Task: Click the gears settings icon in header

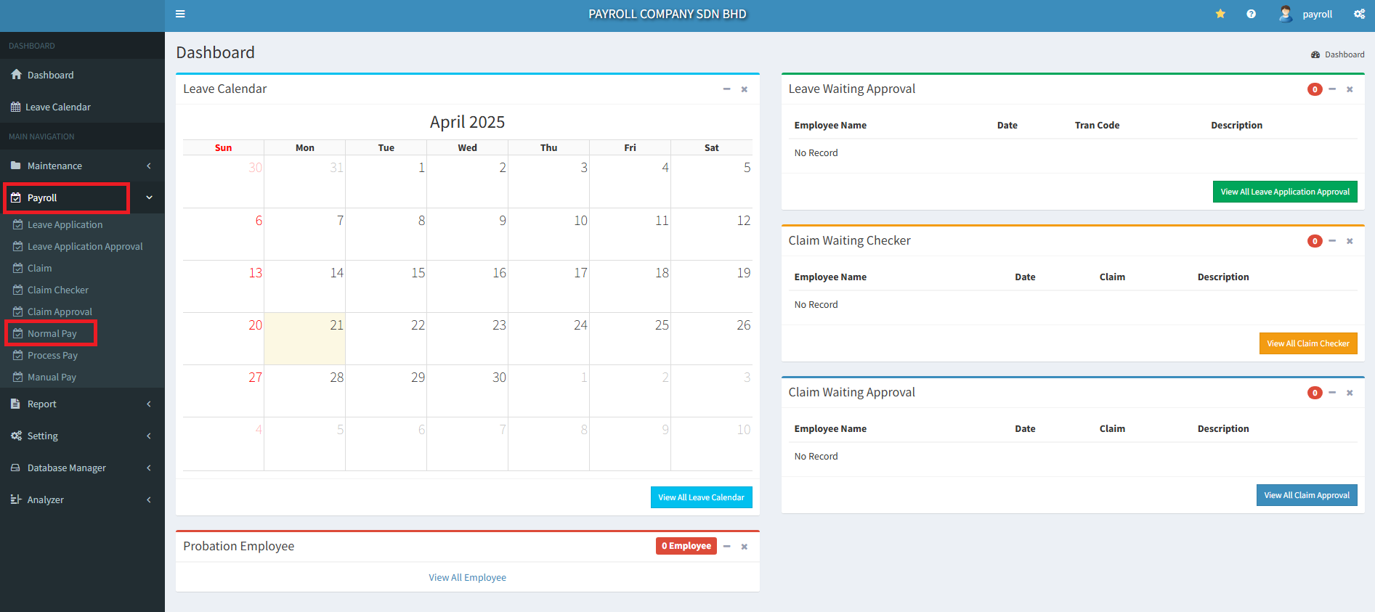Action: click(1359, 14)
